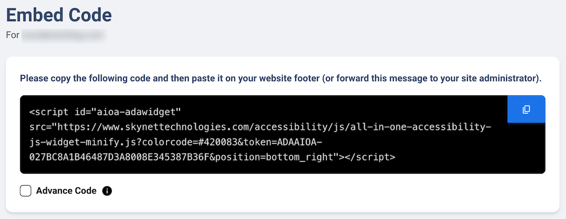
Task: Click inside the black embed code box
Action: coord(283,135)
